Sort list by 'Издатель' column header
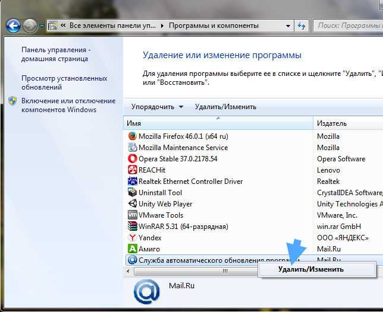383x312 pixels. pyautogui.click(x=348, y=123)
